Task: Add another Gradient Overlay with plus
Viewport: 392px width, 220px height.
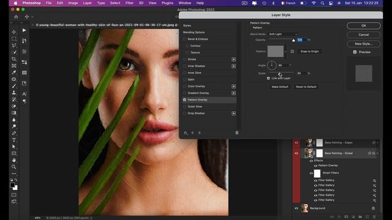Action: point(233,93)
